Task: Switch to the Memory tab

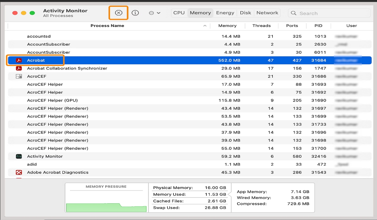Action: (x=200, y=13)
